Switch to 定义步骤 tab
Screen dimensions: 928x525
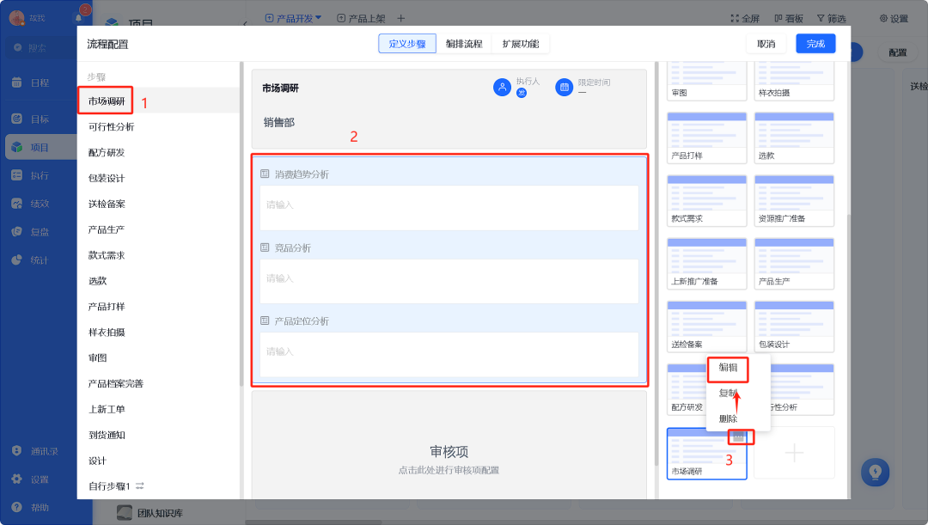pos(407,44)
